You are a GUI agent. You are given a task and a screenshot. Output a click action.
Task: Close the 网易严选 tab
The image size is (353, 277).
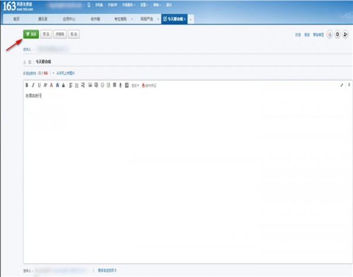(x=158, y=19)
